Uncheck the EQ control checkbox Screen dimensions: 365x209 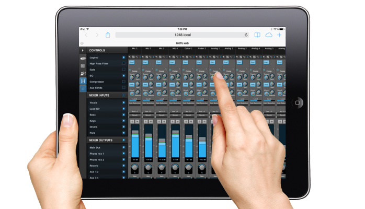coord(123,75)
